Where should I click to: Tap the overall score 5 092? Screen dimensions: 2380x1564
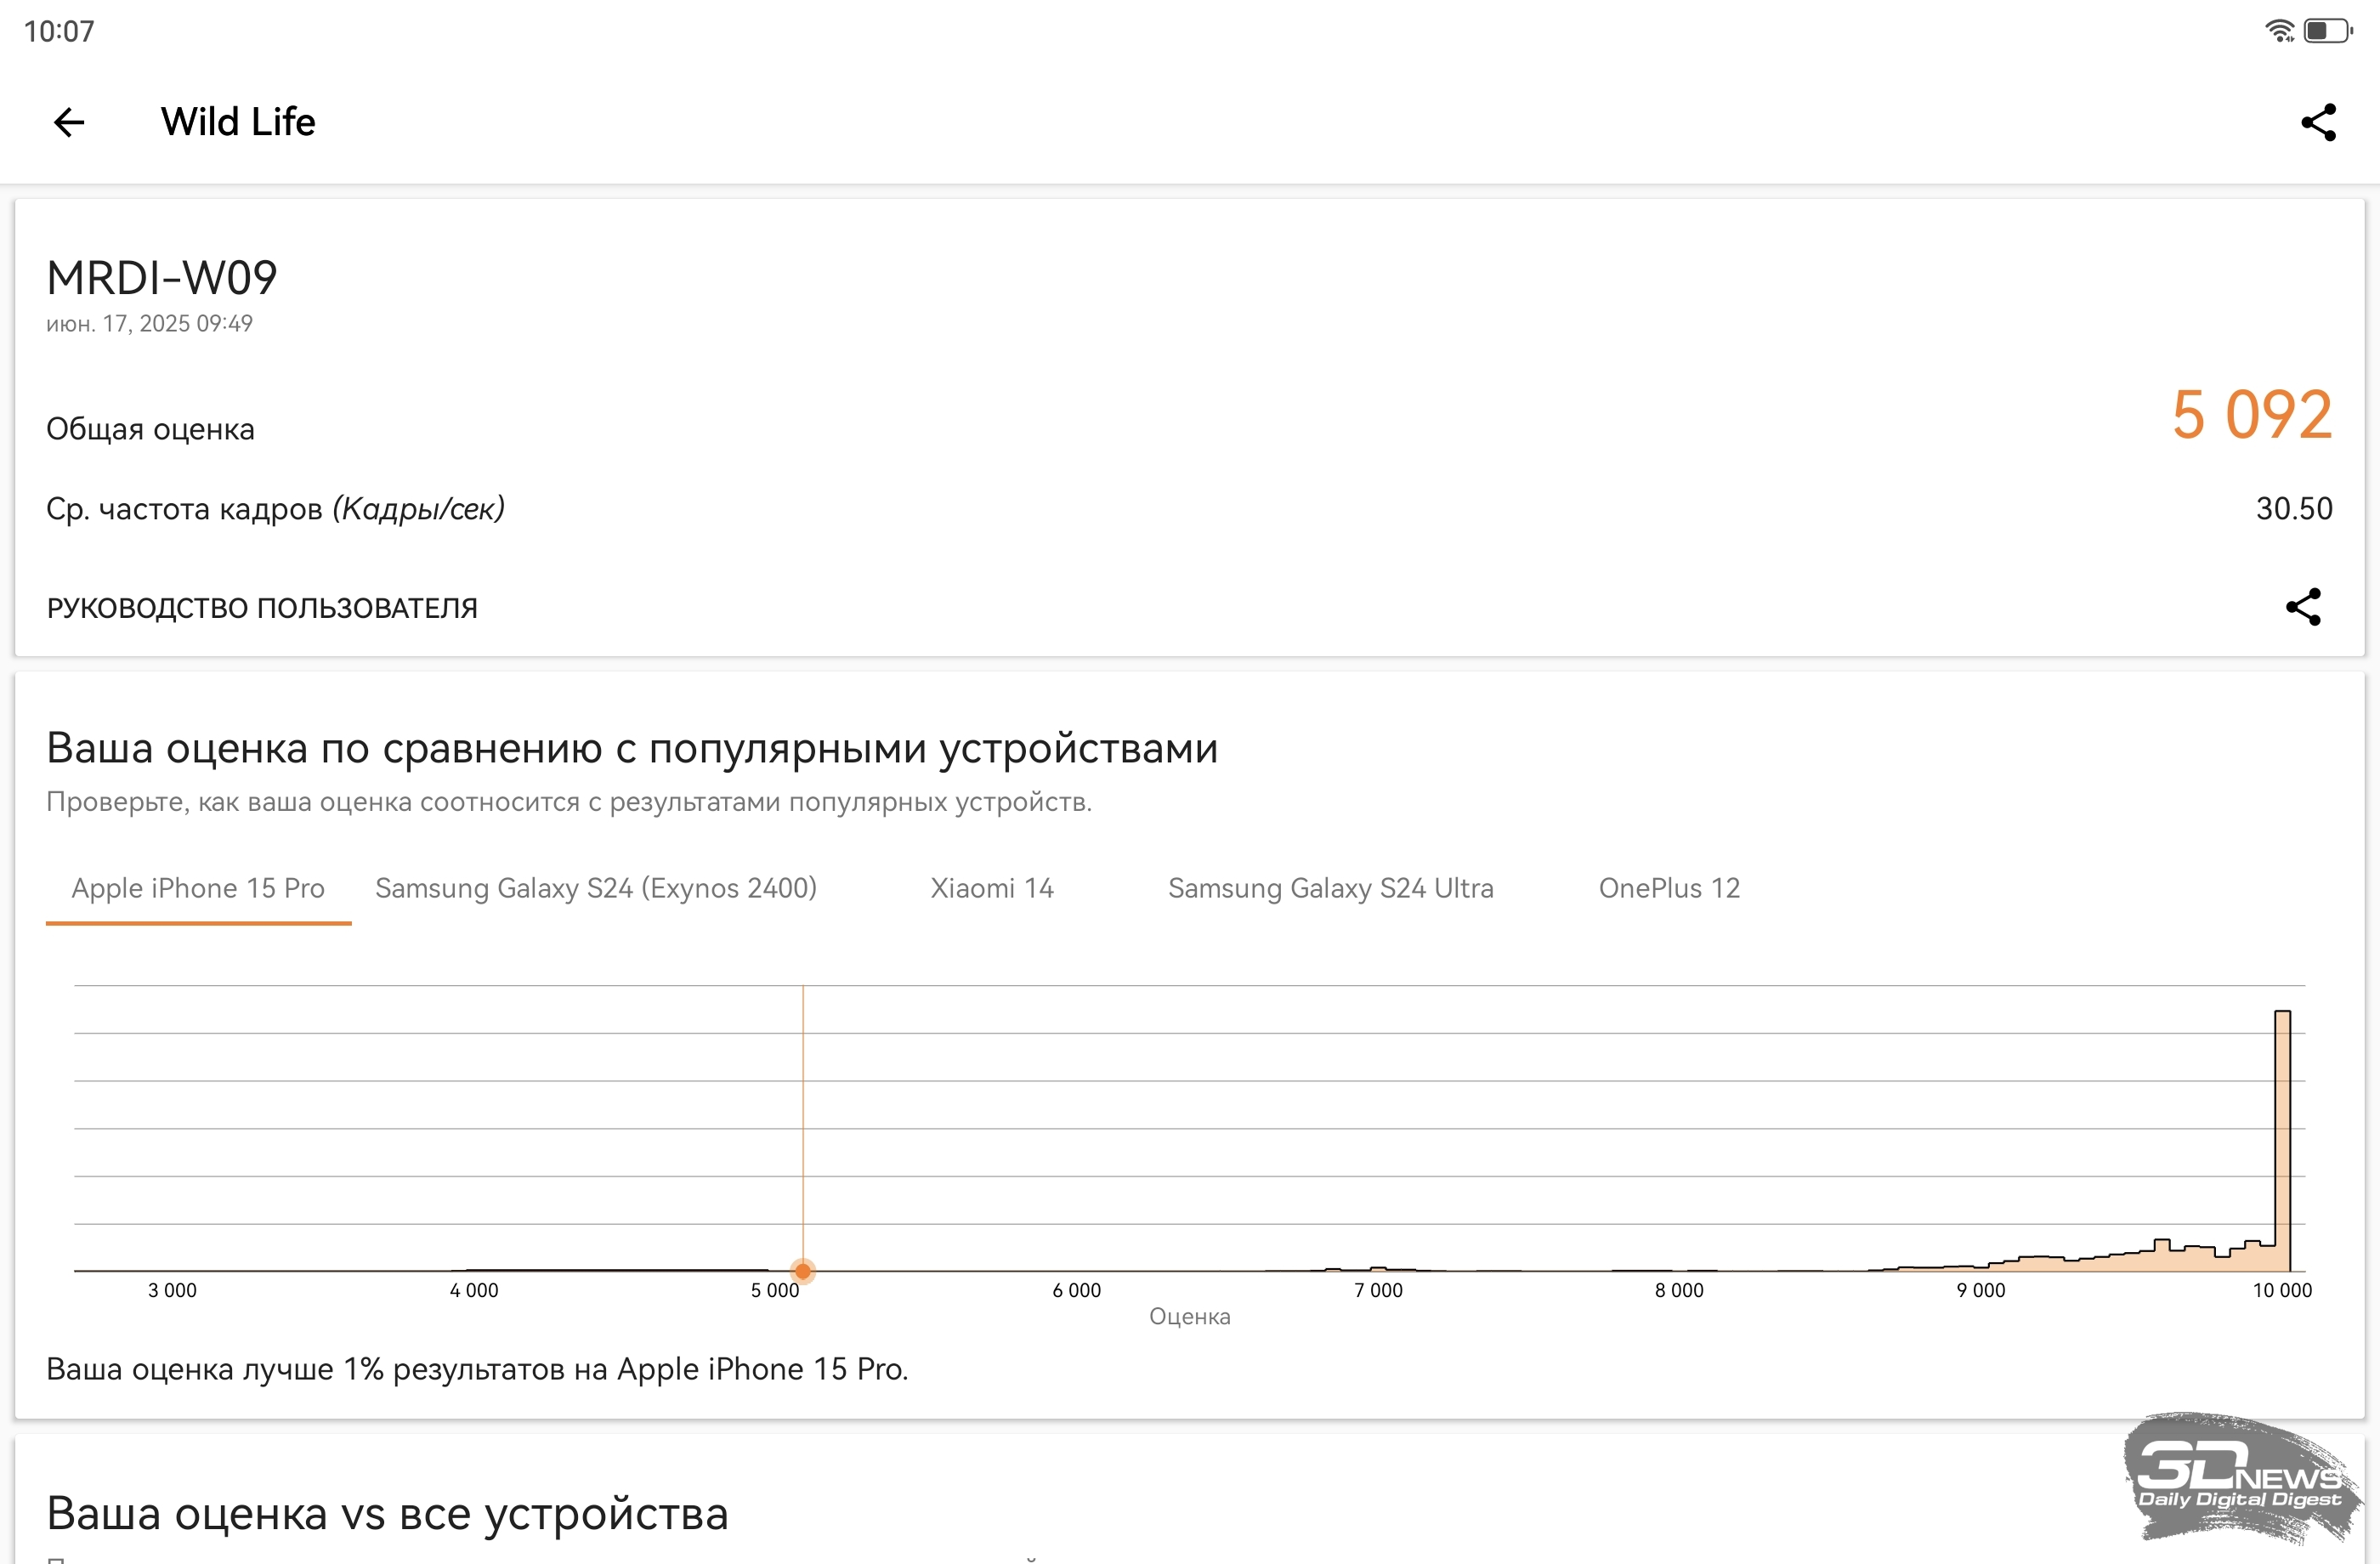pyautogui.click(x=2252, y=414)
